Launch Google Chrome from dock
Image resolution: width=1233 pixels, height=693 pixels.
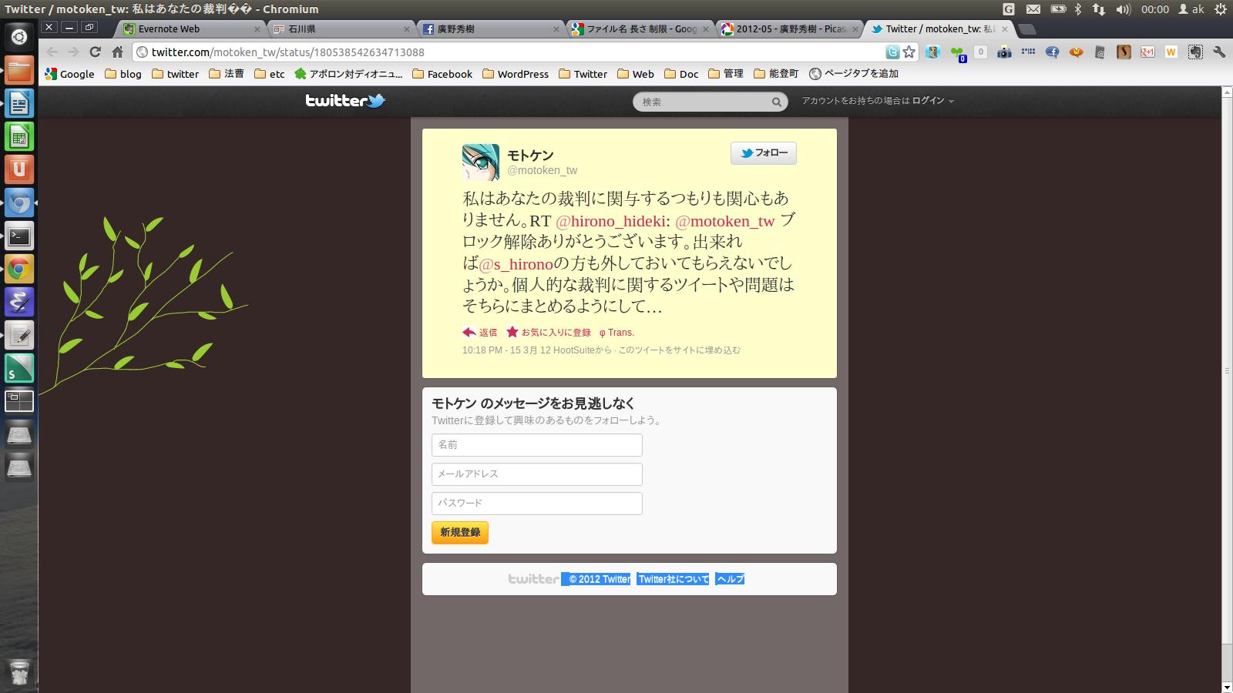point(19,269)
